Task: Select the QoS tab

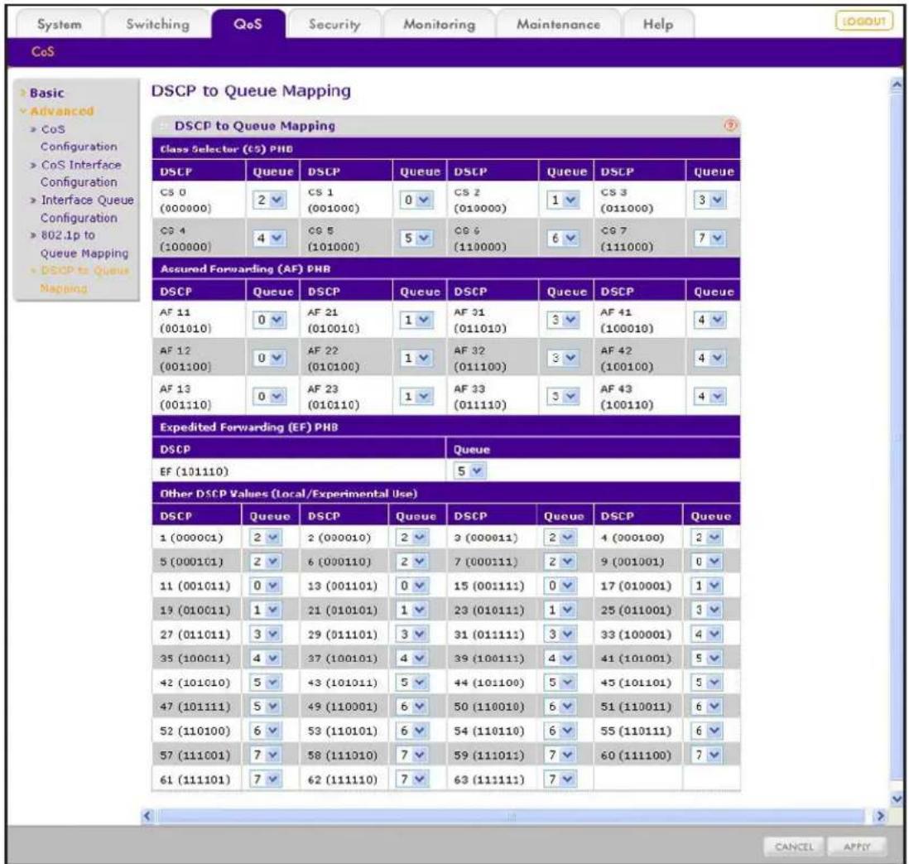Action: (x=248, y=24)
